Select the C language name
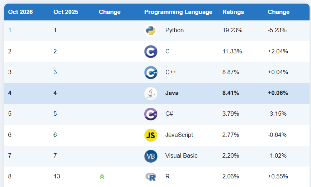Viewport: 311px width, 187px height. pyautogui.click(x=168, y=51)
